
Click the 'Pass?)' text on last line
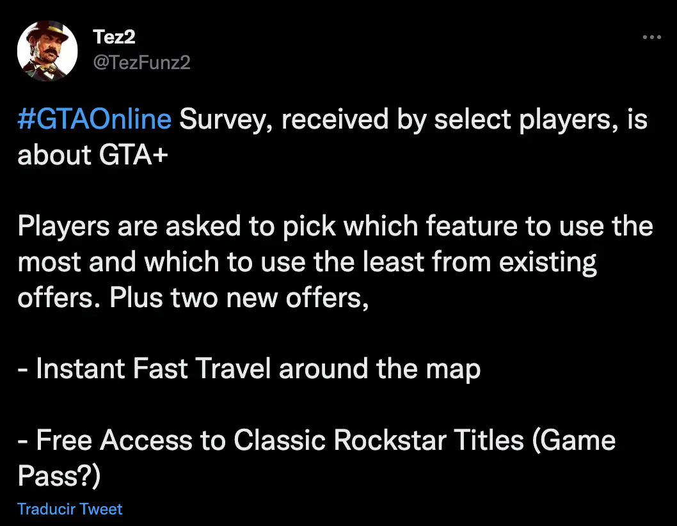[x=59, y=476]
